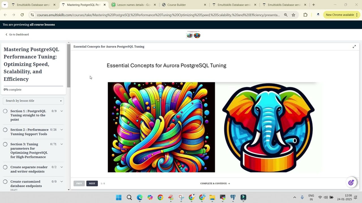Click the 0% complete progress bar
Viewport: 362px width, 203px height.
33,86
